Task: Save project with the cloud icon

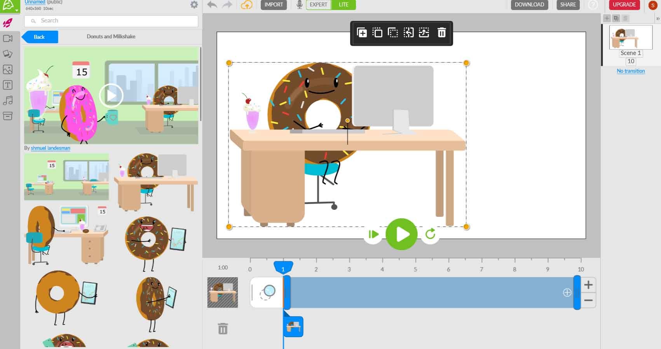Action: coord(247,5)
